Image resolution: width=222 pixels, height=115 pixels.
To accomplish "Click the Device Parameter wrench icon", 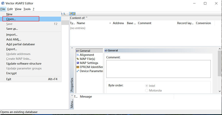I will [x=78, y=71].
